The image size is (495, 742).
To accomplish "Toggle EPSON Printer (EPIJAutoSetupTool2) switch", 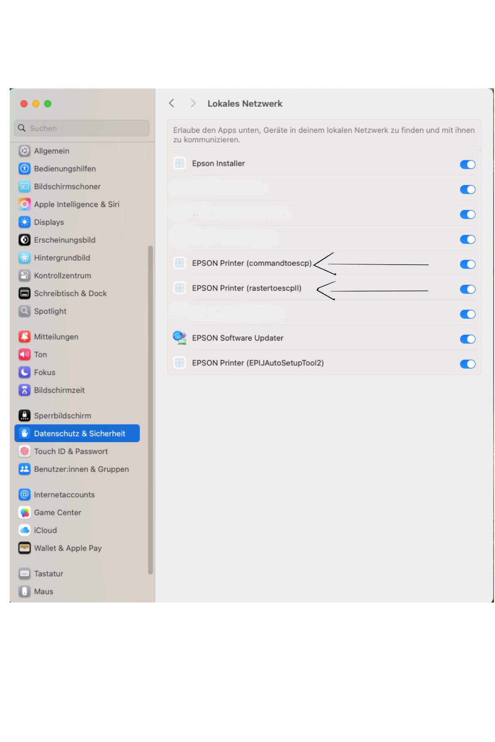I will coord(468,364).
